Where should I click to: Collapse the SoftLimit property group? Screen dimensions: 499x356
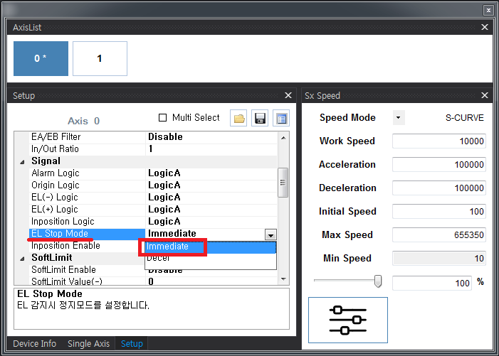tap(23, 258)
